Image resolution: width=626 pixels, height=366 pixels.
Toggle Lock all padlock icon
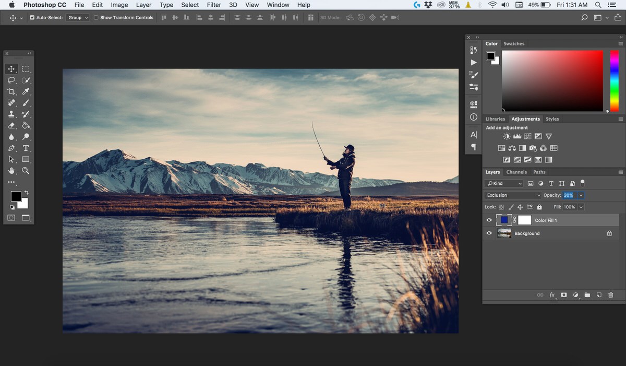(x=539, y=207)
